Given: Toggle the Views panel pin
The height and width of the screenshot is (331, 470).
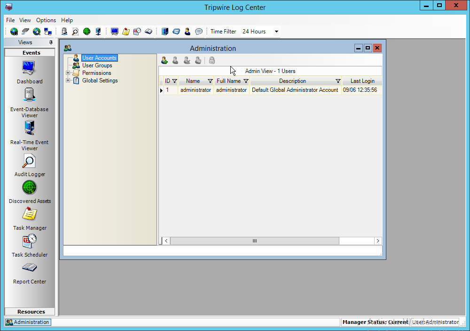Looking at the screenshot, I should [x=51, y=42].
